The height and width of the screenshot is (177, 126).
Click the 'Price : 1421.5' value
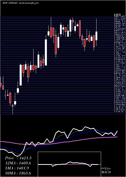[18, 158]
